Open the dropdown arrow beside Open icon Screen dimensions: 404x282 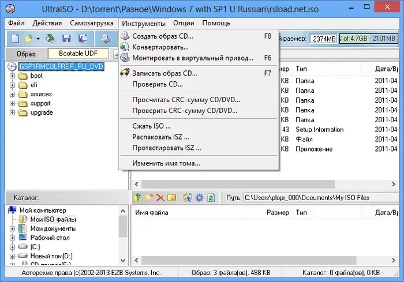click(38, 39)
